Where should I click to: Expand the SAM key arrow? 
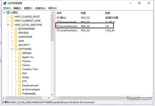point(12,41)
